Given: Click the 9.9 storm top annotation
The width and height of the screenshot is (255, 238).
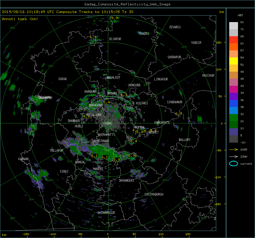Looking at the screenshot, I should point(114,18).
